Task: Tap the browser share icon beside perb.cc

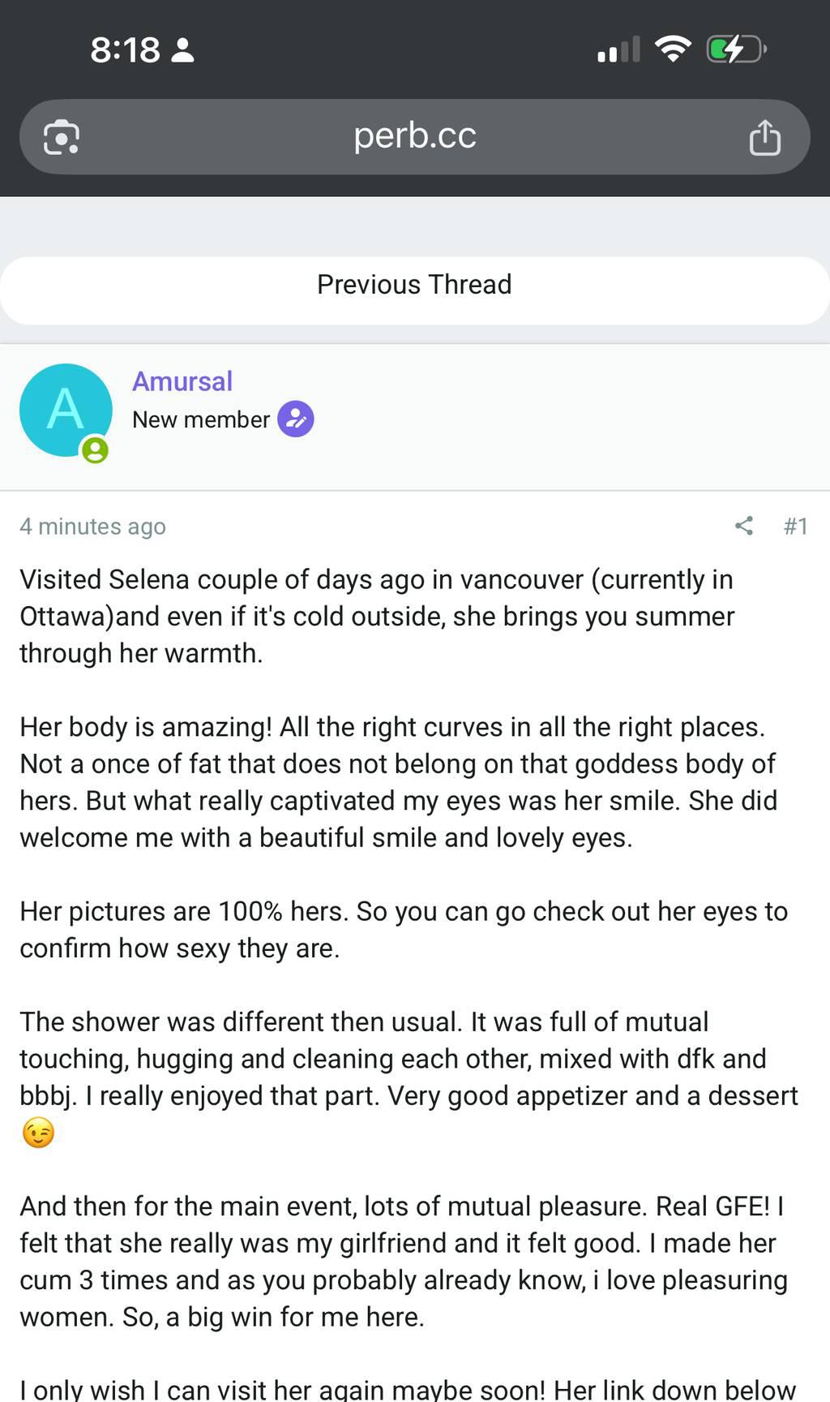Action: [x=764, y=136]
